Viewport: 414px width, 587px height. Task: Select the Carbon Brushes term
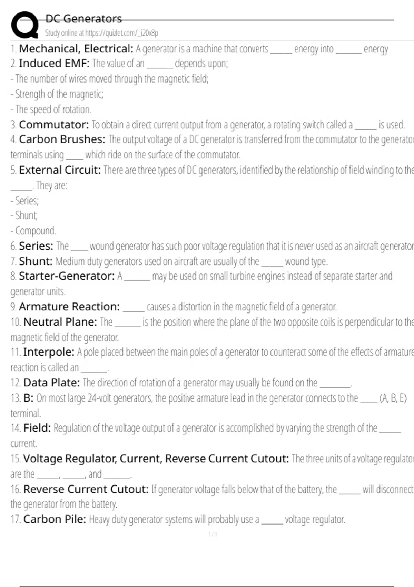pos(62,139)
